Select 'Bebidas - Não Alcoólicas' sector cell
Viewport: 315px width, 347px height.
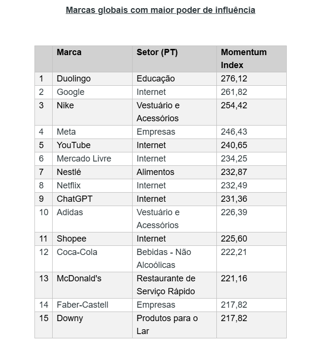[164, 258]
